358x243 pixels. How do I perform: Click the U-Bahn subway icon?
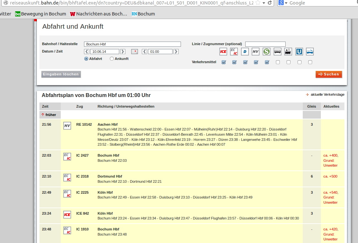[x=299, y=52]
